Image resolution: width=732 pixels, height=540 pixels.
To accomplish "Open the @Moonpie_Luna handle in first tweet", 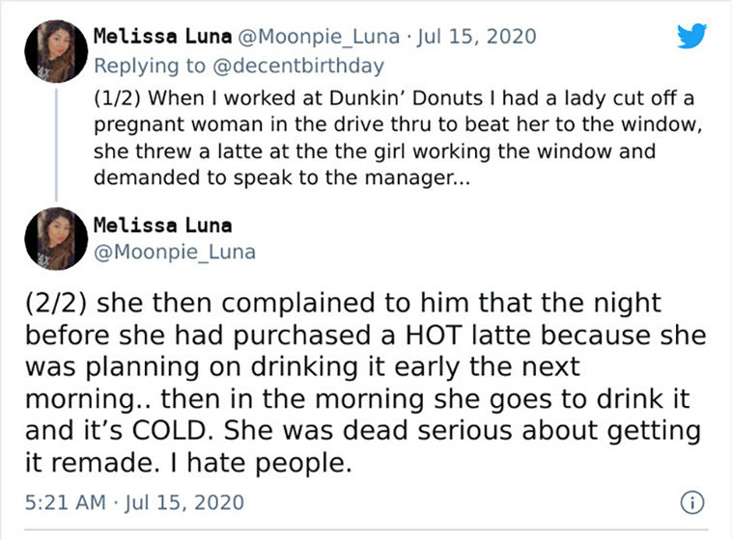I will pyautogui.click(x=319, y=37).
